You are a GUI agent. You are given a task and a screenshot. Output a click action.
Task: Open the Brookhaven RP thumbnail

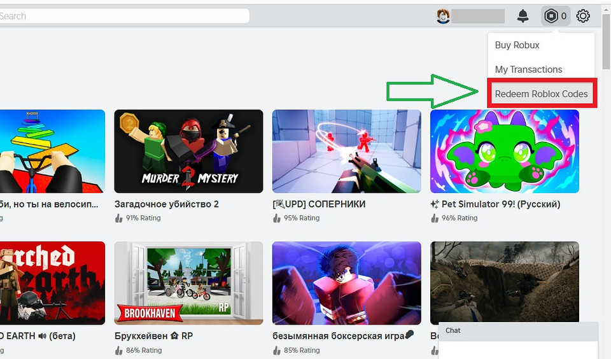[x=188, y=283]
